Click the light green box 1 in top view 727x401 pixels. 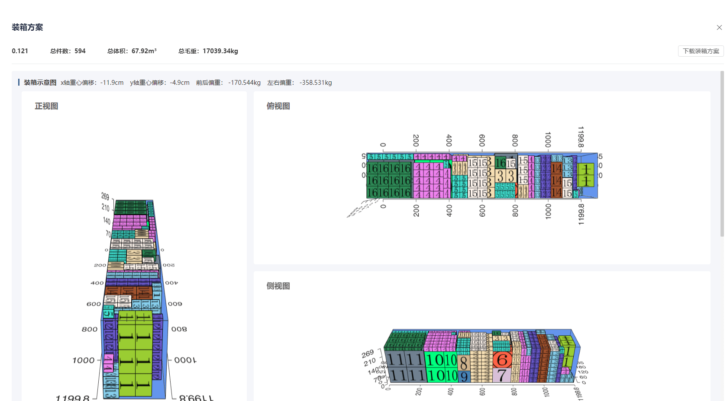tap(586, 175)
